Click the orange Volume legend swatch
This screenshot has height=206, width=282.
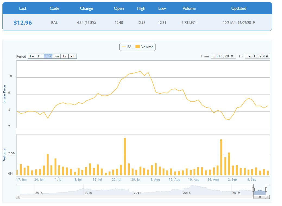coord(138,47)
